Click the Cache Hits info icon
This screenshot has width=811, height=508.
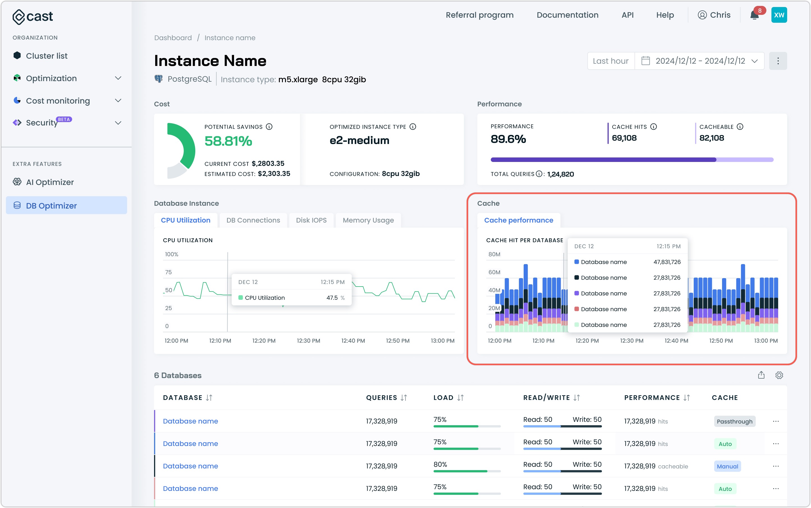pyautogui.click(x=654, y=127)
